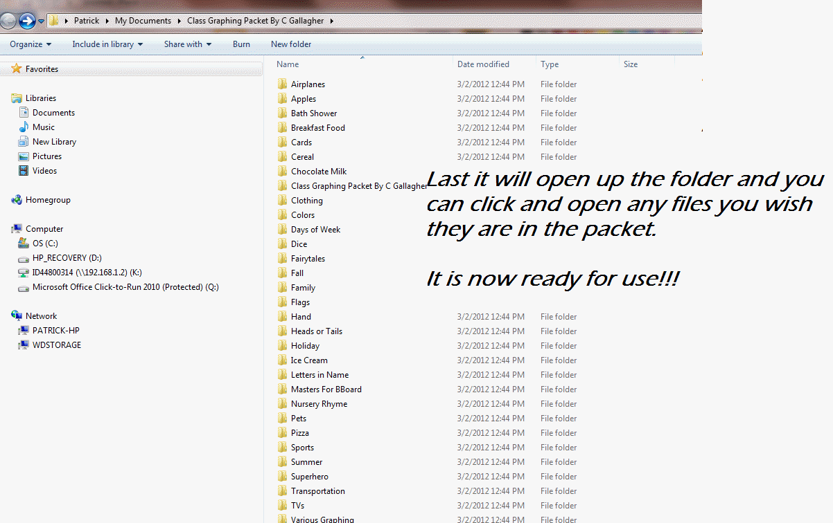833x523 pixels.
Task: Click the New folder button
Action: [x=291, y=44]
